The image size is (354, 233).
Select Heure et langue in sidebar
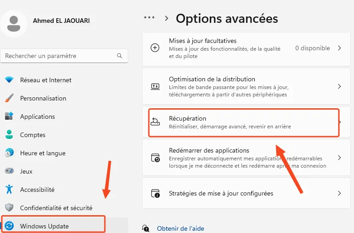click(43, 153)
